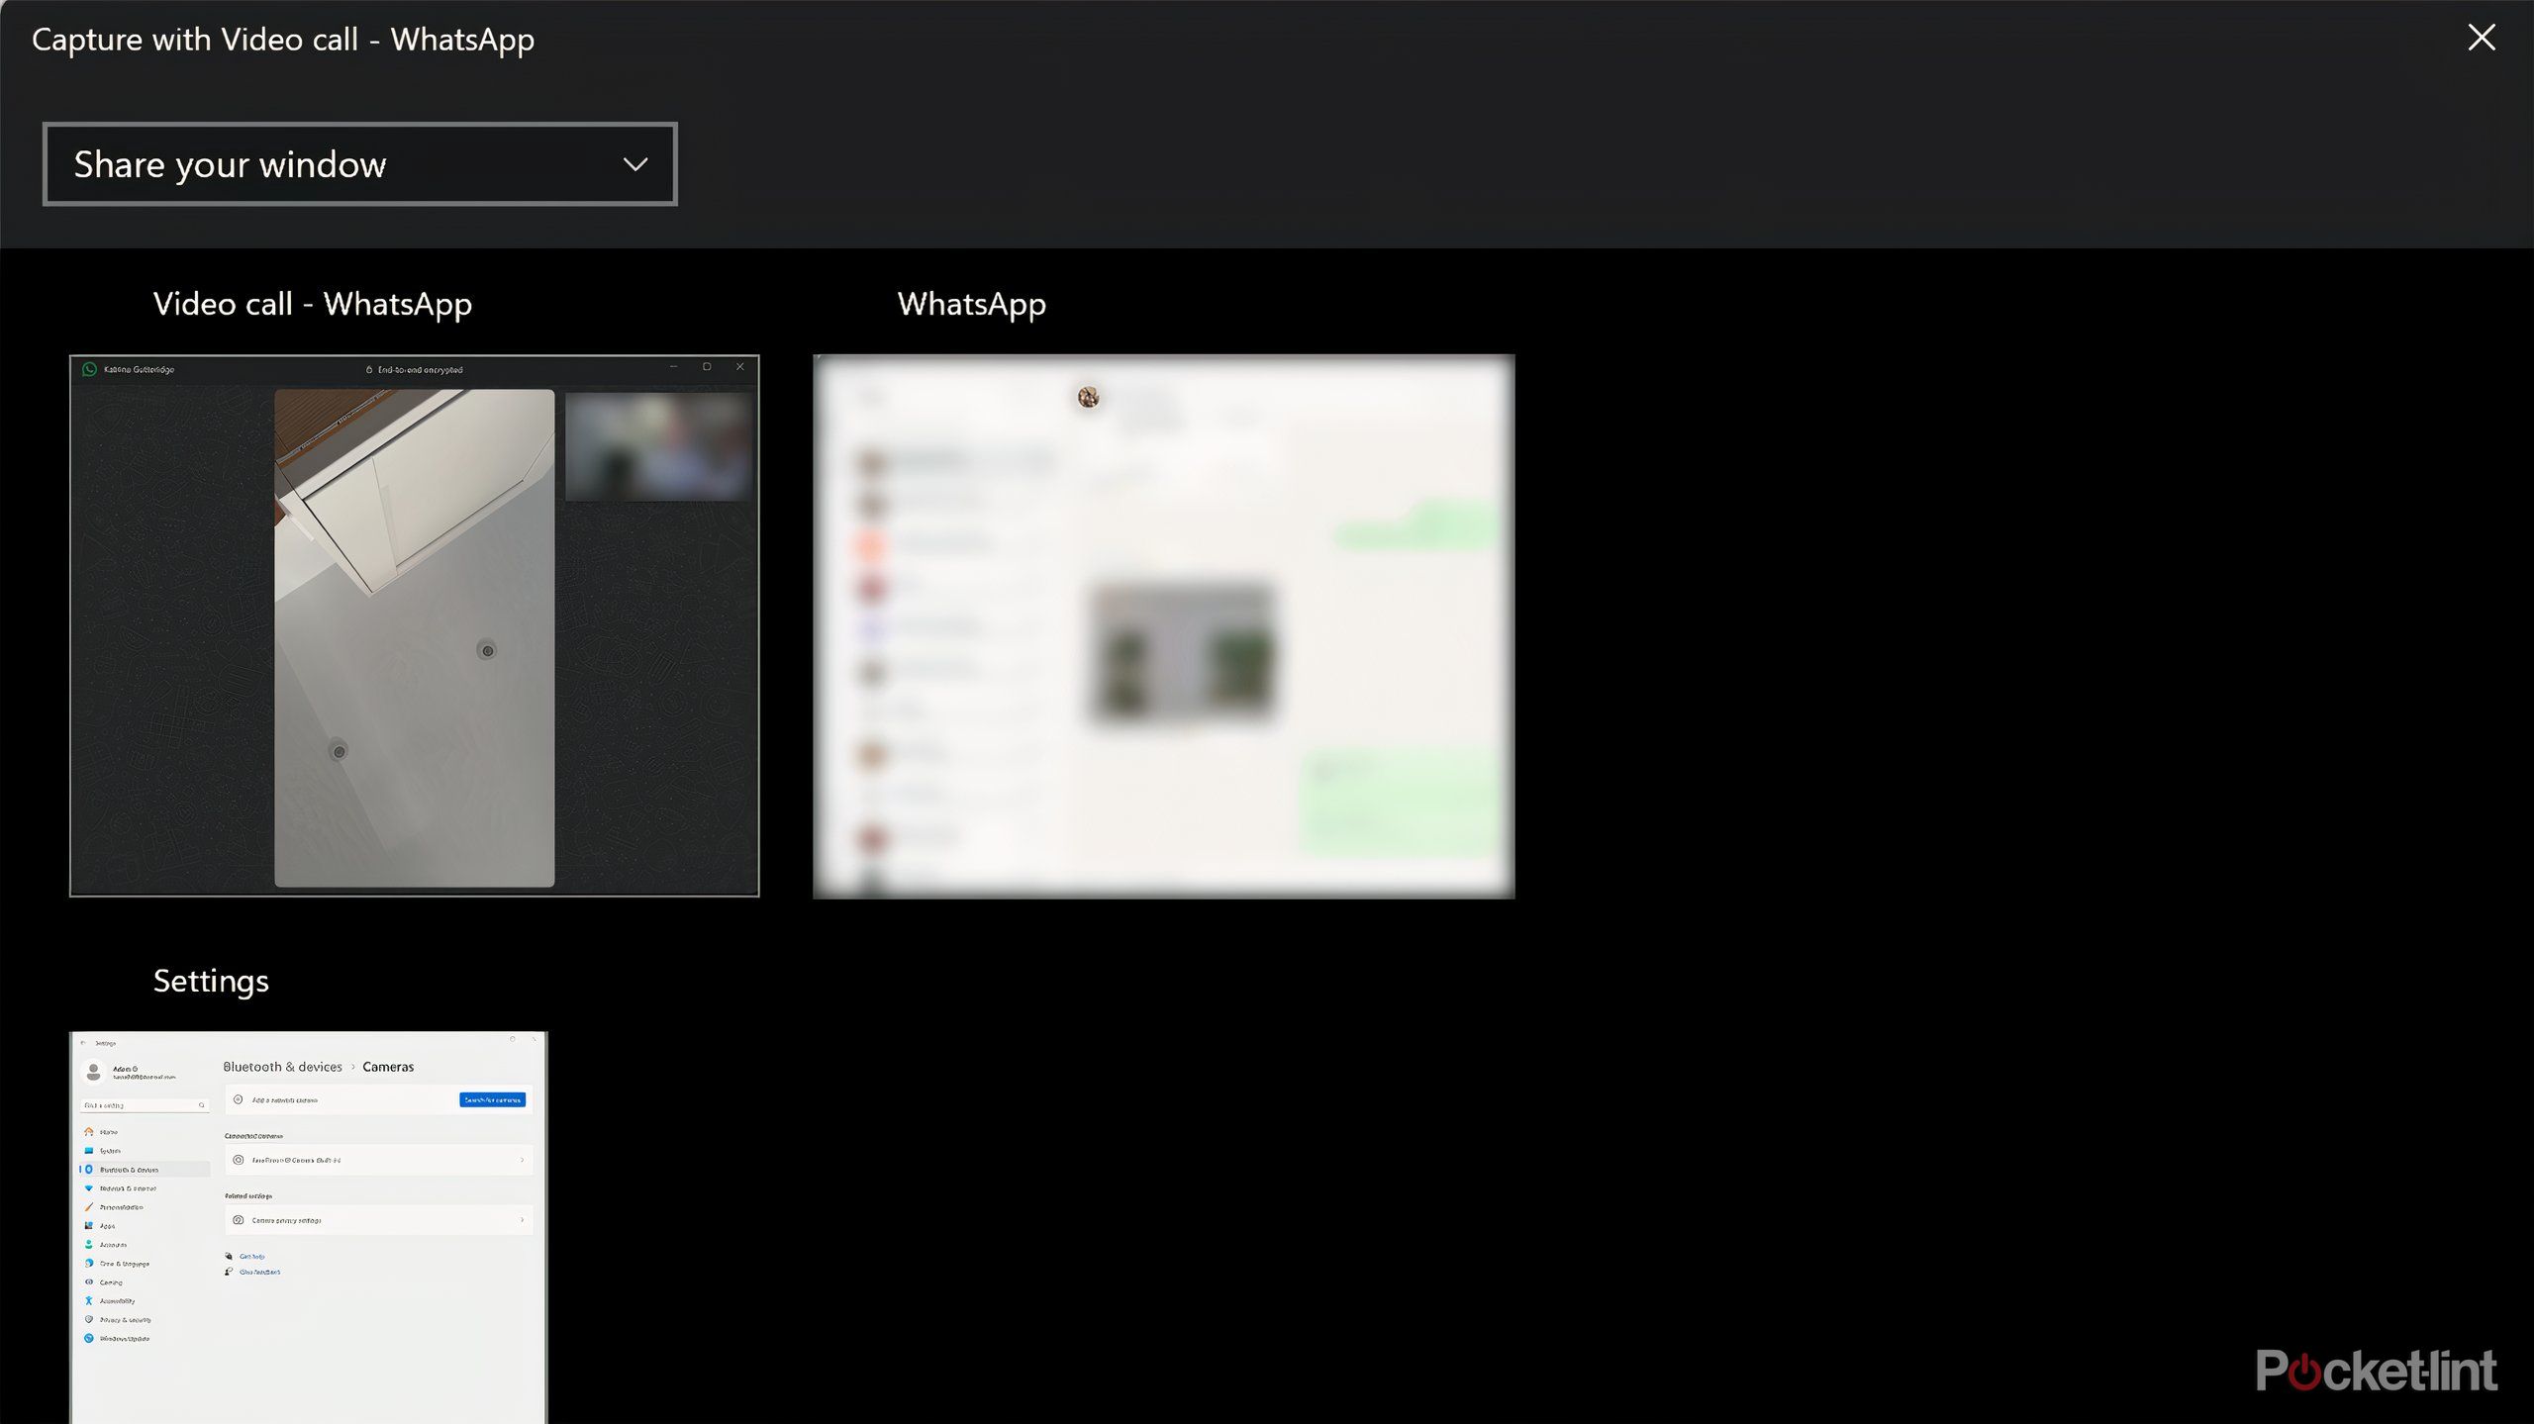Click the user avatar in the Settings window
The width and height of the screenshot is (2534, 1424).
(94, 1071)
